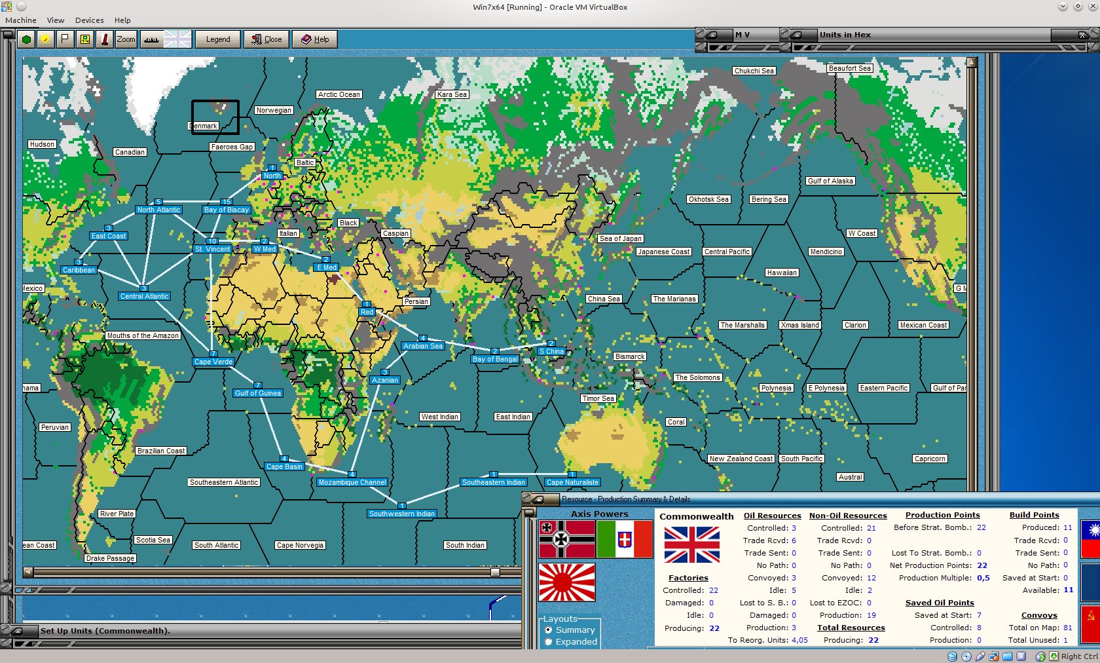Select the Summary layout radio button
Screen dimensions: 1100x663
click(x=549, y=630)
